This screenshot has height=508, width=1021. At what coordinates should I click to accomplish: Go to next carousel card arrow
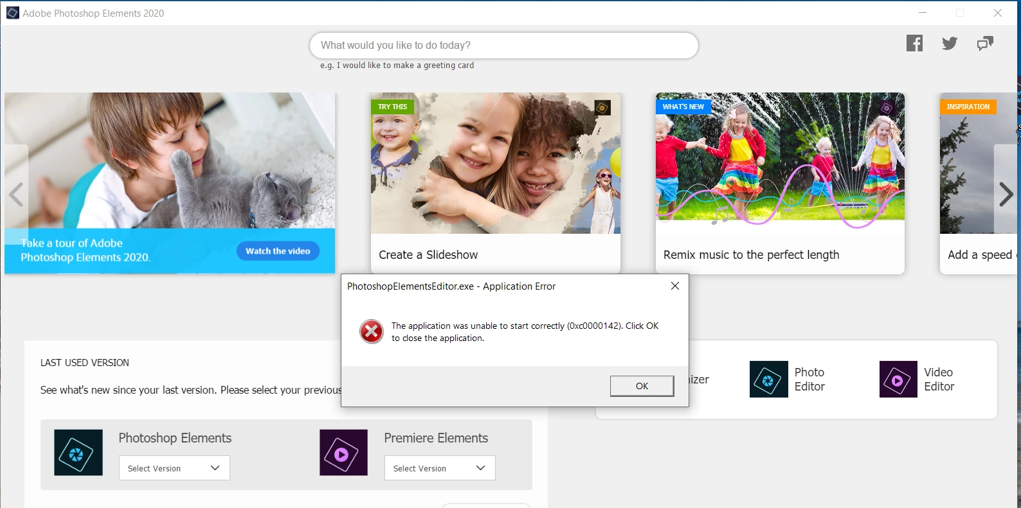pyautogui.click(x=1006, y=195)
